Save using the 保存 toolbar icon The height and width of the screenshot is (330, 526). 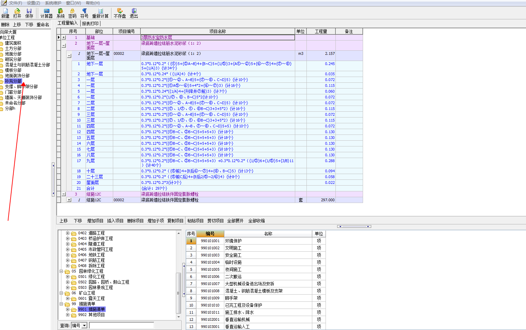pyautogui.click(x=29, y=13)
